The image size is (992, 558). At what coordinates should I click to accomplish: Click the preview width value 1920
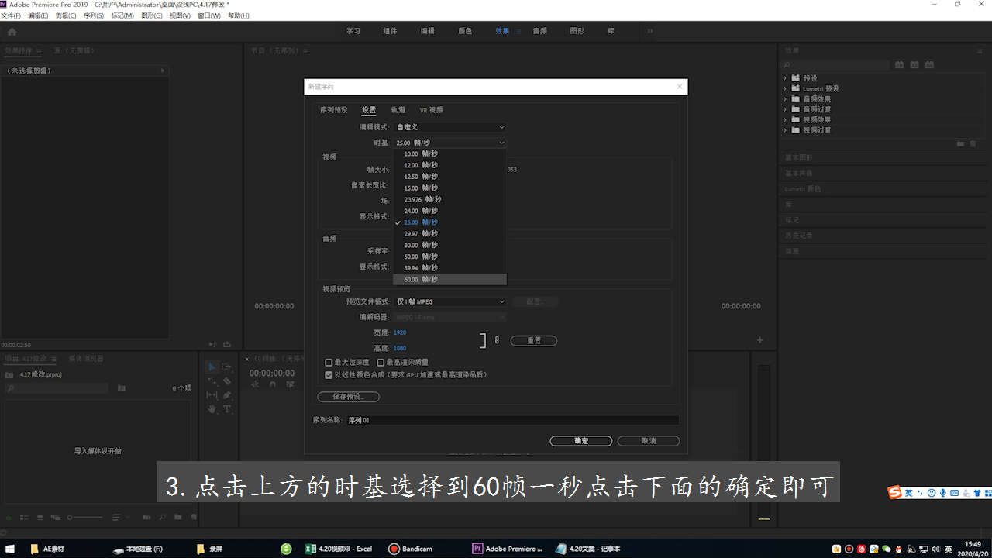pos(400,332)
